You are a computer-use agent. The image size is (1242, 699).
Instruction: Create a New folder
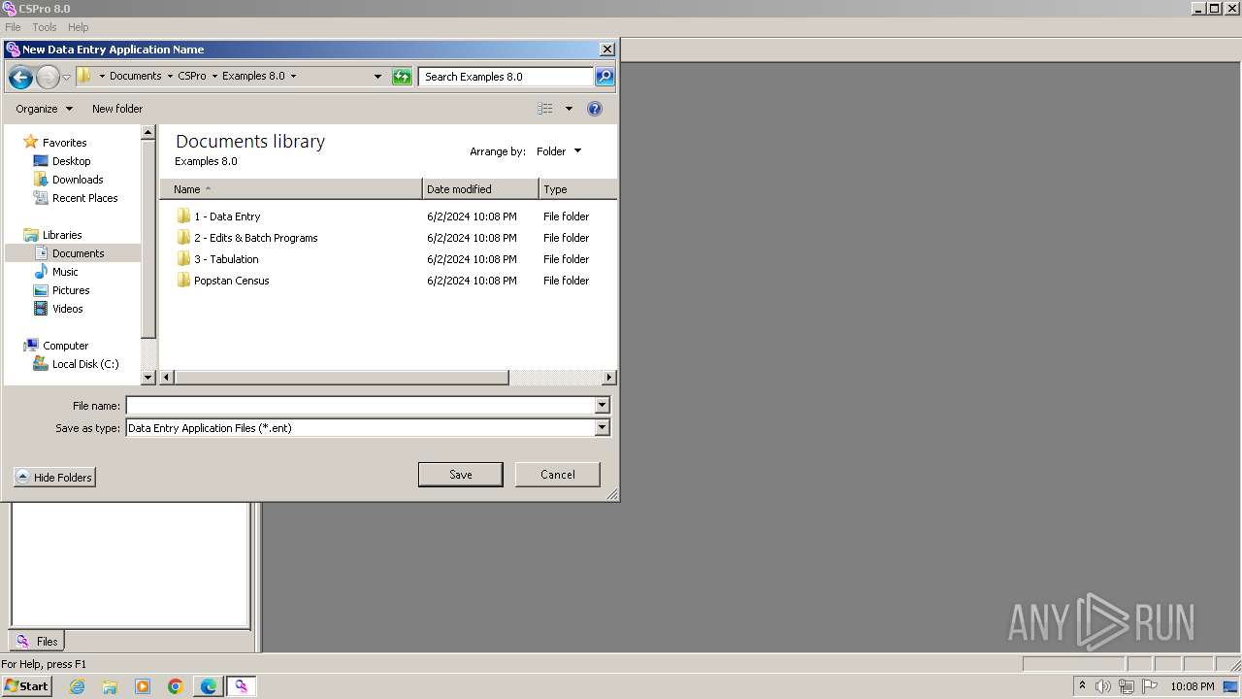click(117, 109)
